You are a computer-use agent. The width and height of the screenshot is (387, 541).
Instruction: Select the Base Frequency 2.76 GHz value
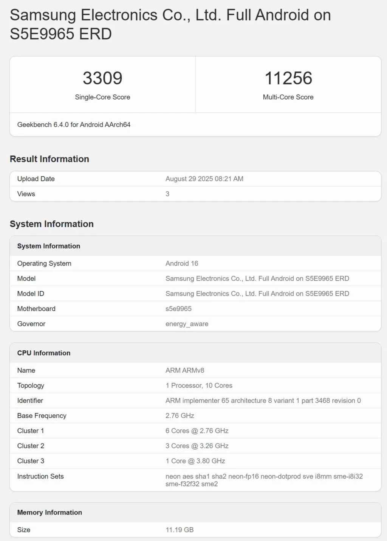click(180, 415)
